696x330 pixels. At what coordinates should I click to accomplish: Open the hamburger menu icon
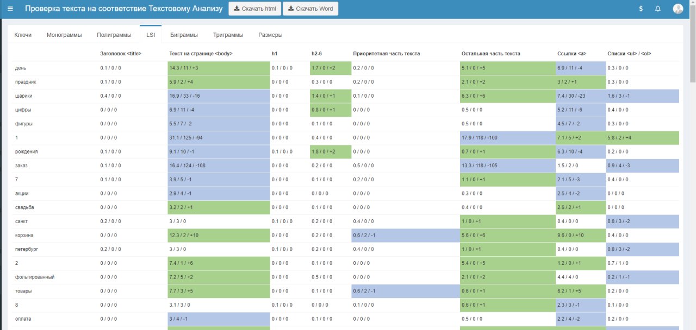click(10, 9)
